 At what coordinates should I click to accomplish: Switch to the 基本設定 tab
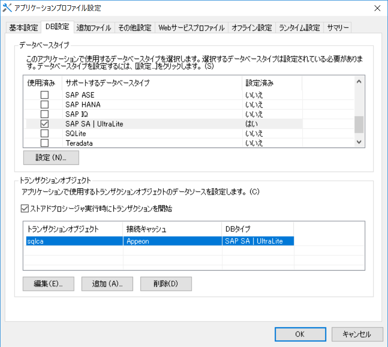pos(23,27)
